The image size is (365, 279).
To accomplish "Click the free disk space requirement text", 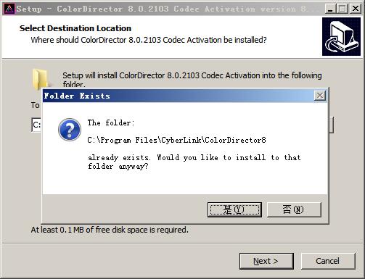I will point(110,230).
